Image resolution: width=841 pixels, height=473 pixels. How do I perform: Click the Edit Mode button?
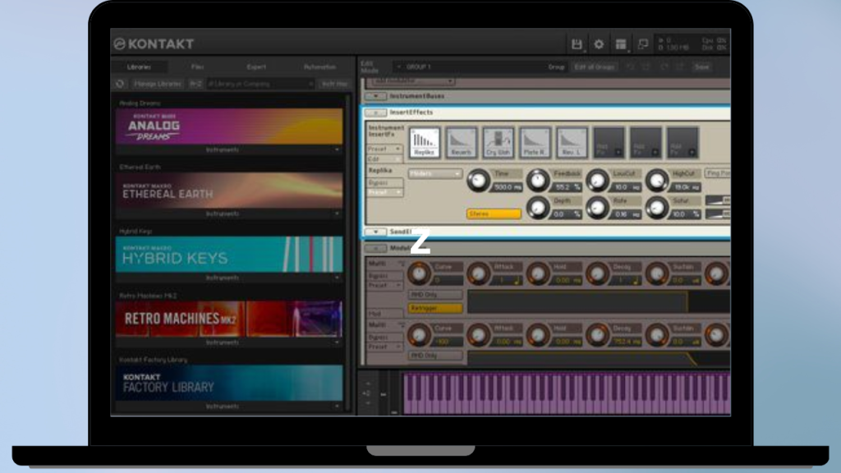370,67
